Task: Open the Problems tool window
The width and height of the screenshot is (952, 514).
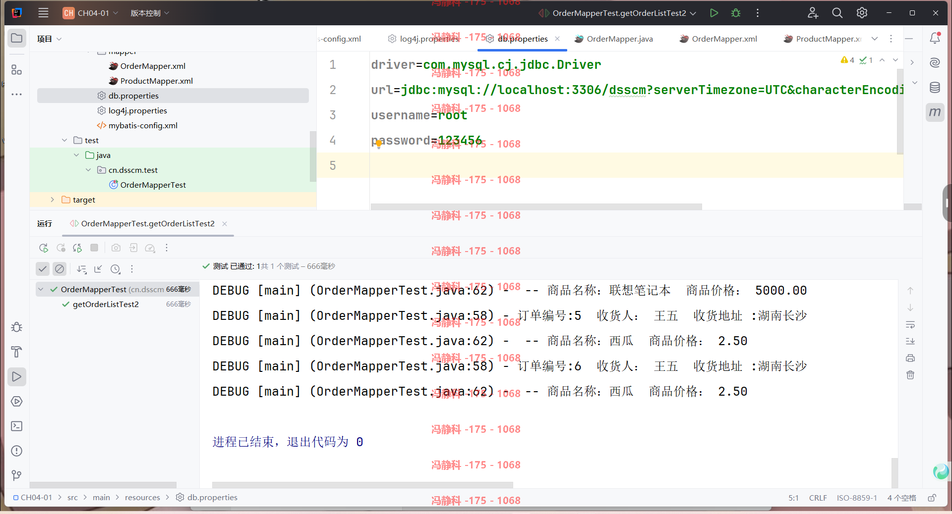Action: click(x=17, y=451)
